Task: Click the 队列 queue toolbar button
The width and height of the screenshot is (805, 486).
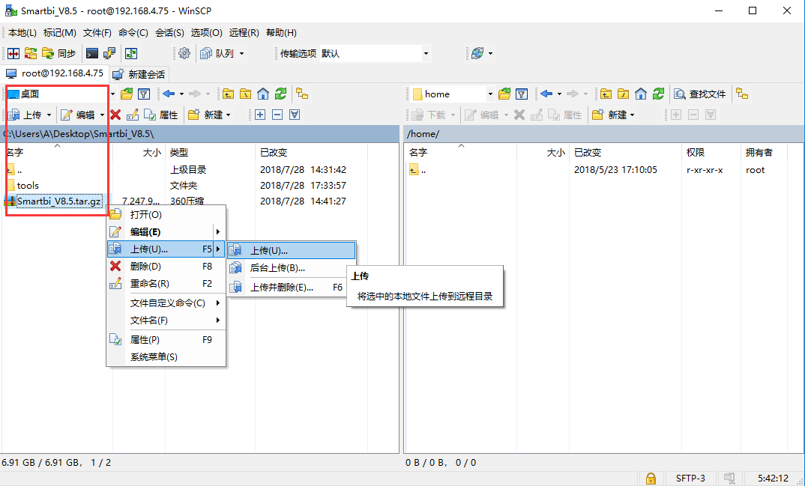Action: 217,53
